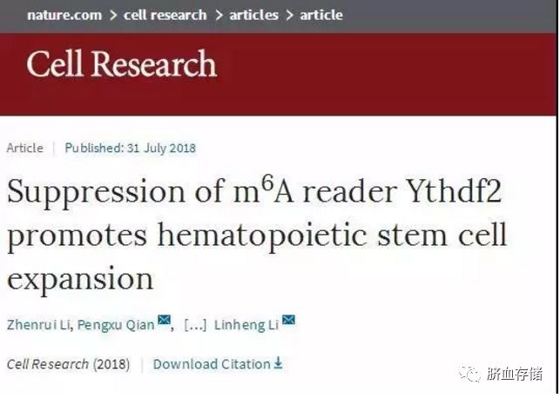Click the download arrow icon after Download Citation

(x=278, y=363)
